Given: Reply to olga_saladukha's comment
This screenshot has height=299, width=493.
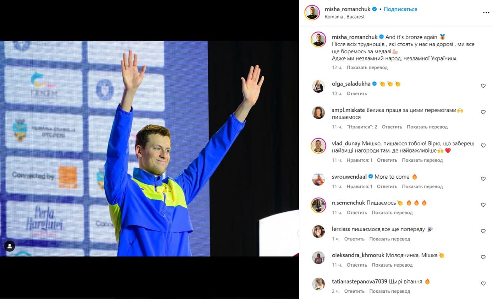Looking at the screenshot, I should click(x=357, y=93).
